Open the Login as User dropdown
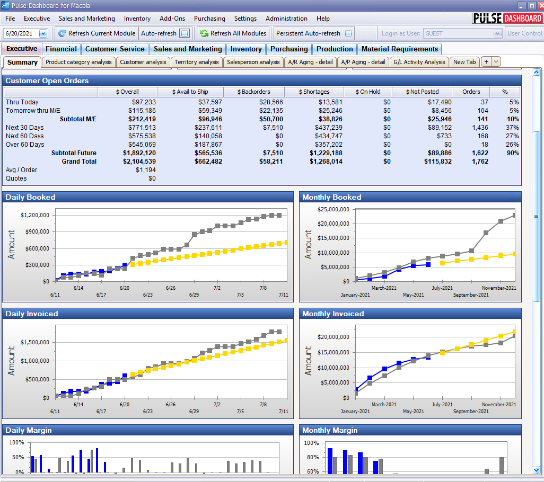This screenshot has height=482, width=544. (x=497, y=33)
